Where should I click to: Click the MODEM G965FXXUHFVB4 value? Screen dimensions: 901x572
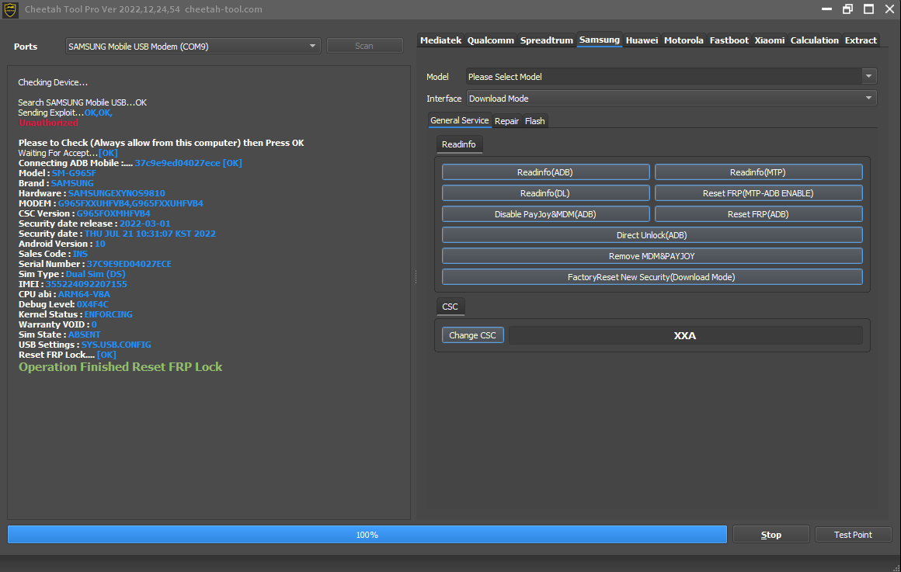(130, 204)
